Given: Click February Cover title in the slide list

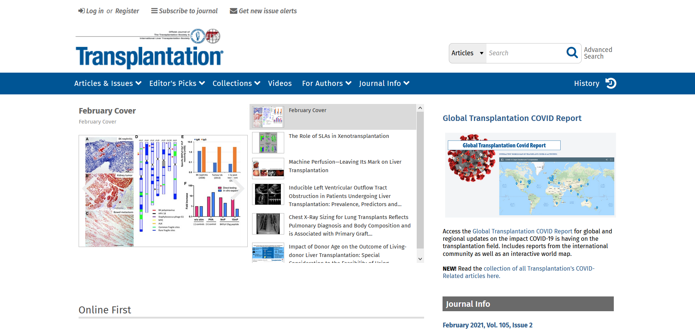Looking at the screenshot, I should tap(307, 110).
